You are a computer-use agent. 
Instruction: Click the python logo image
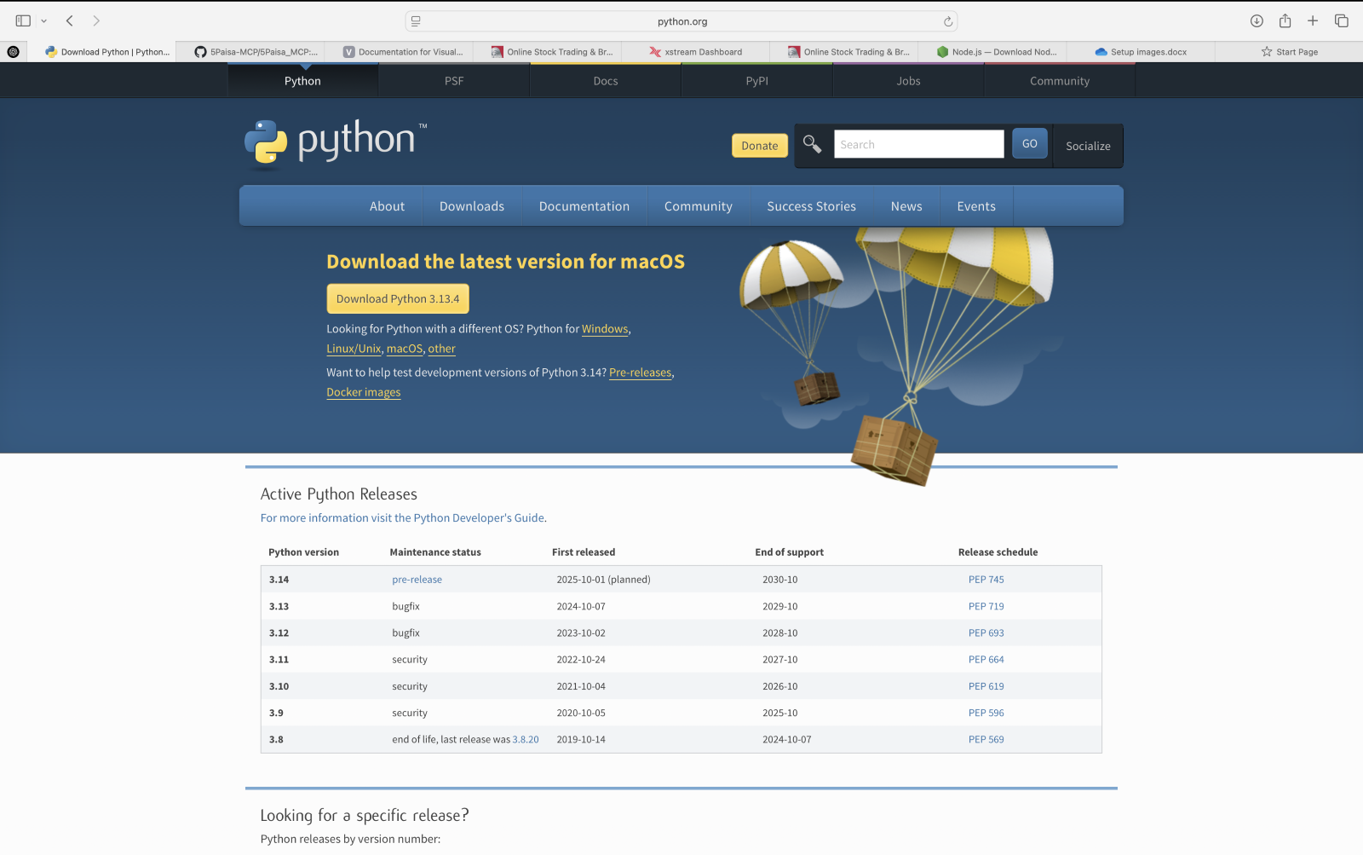(335, 143)
